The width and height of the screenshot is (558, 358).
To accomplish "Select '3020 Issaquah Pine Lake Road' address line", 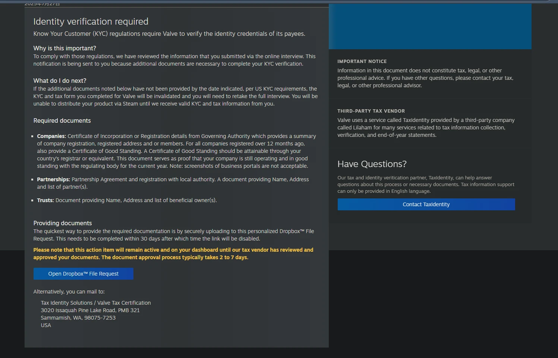I will pyautogui.click(x=90, y=310).
